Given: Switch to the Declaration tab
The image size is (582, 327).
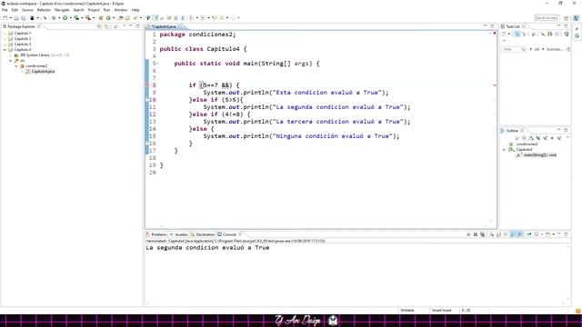Looking at the screenshot, I should 203,234.
